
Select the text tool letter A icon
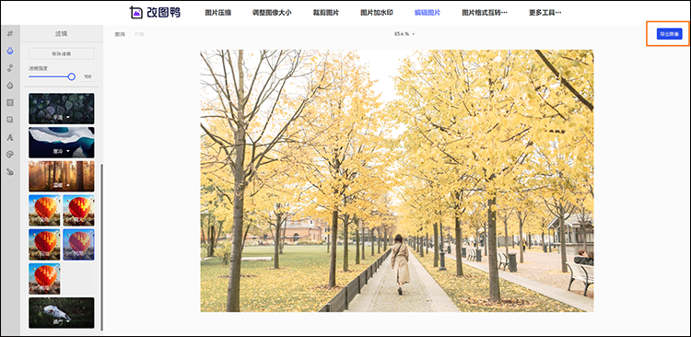click(x=10, y=137)
